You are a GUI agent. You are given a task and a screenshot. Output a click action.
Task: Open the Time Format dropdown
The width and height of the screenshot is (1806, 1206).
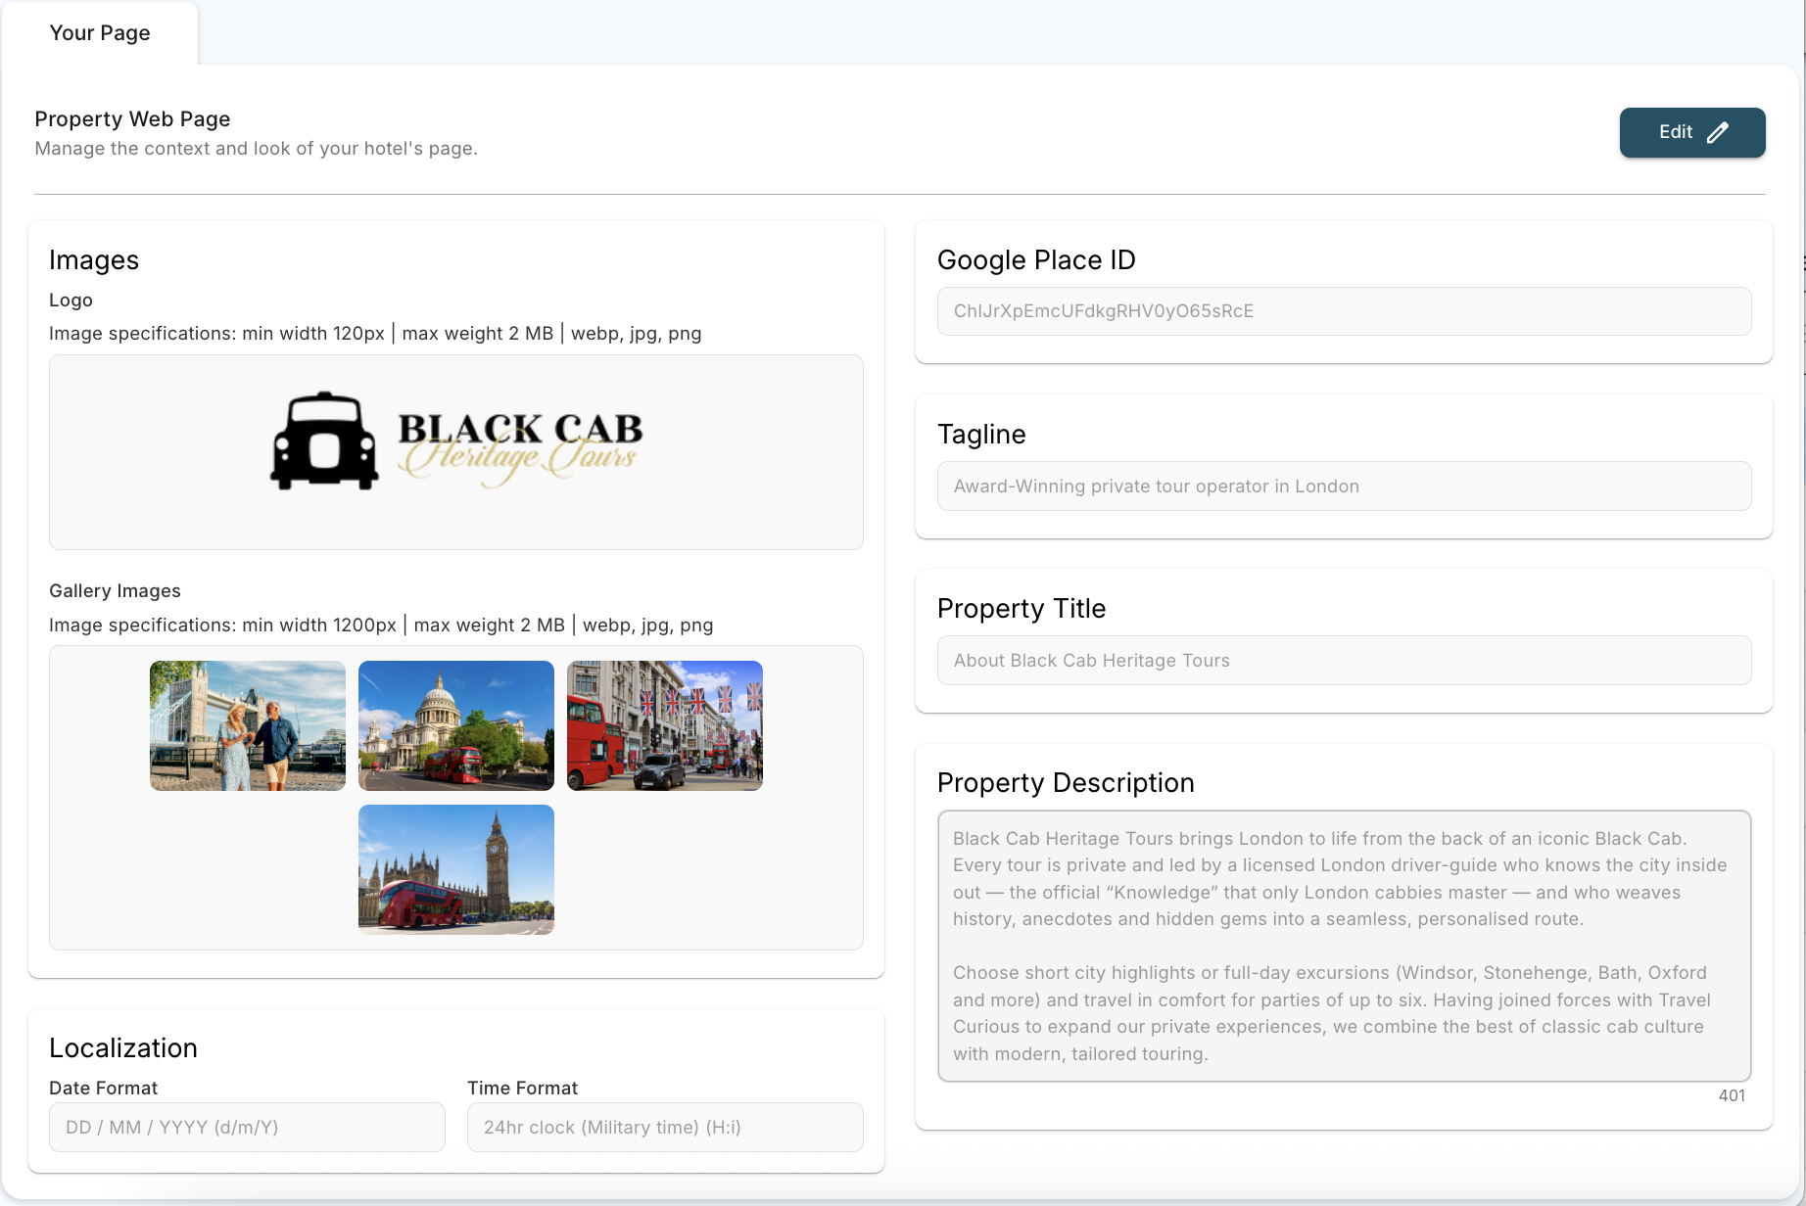point(665,1128)
